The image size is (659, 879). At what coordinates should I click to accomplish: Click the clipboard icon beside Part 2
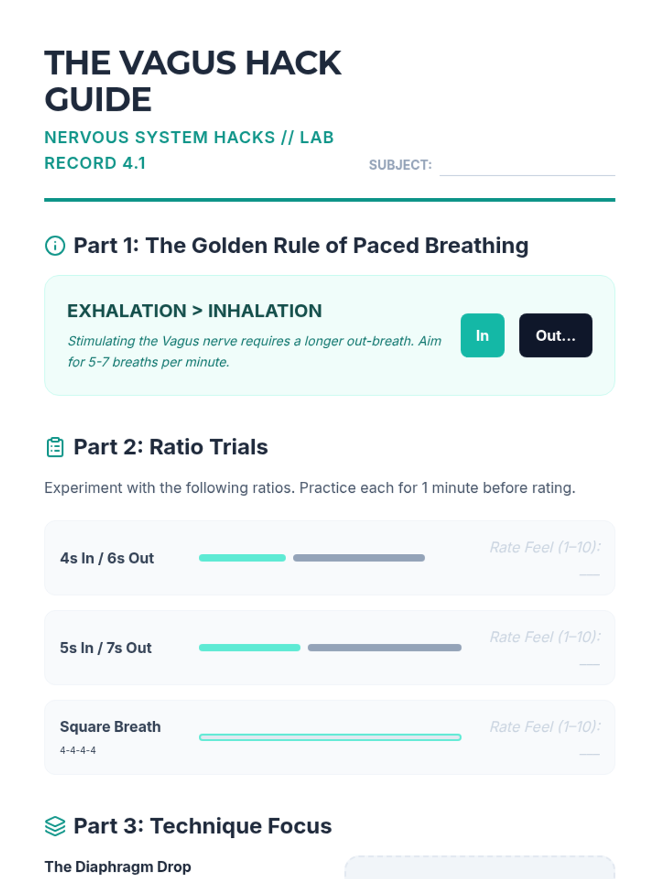pyautogui.click(x=55, y=447)
